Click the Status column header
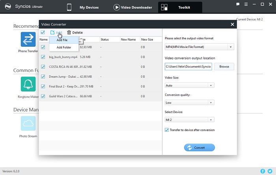The height and width of the screenshot is (175, 276). click(x=104, y=39)
